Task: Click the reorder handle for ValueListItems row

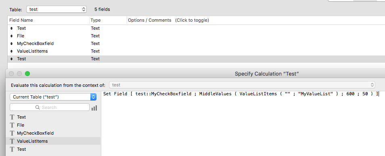Action: point(12,51)
